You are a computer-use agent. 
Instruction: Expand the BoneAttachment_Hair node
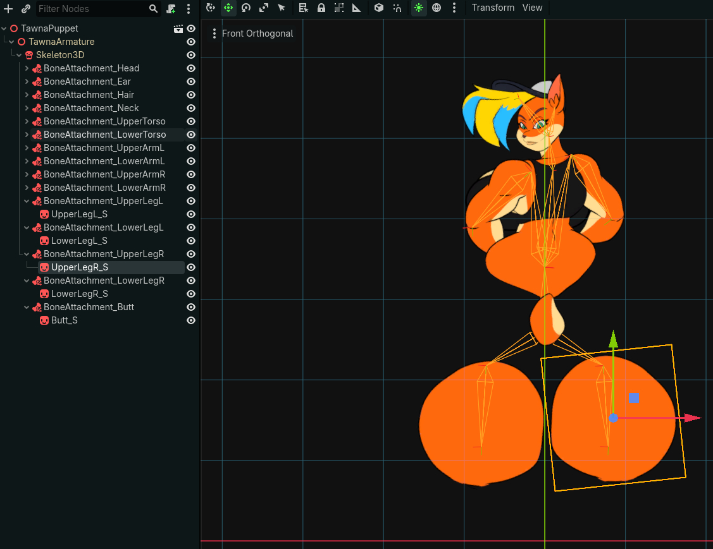(x=27, y=95)
